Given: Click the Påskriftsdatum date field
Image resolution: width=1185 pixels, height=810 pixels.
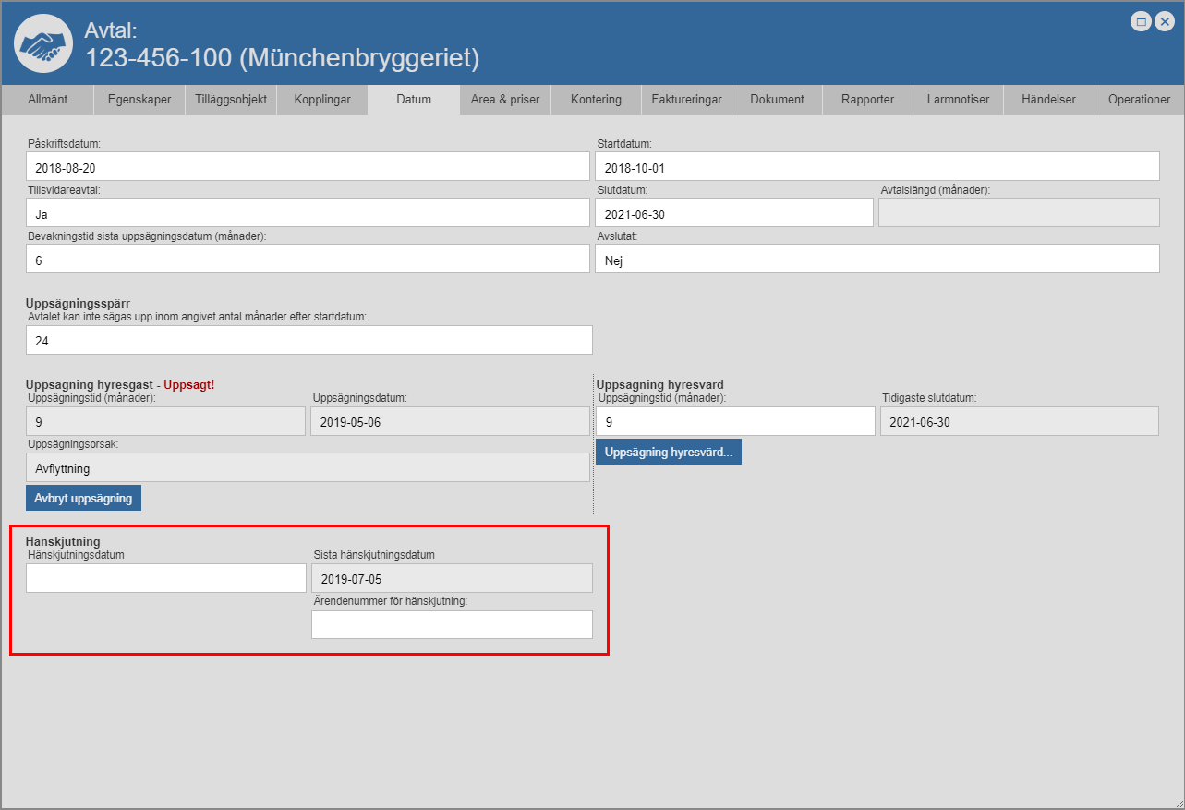Looking at the screenshot, I should 308,167.
